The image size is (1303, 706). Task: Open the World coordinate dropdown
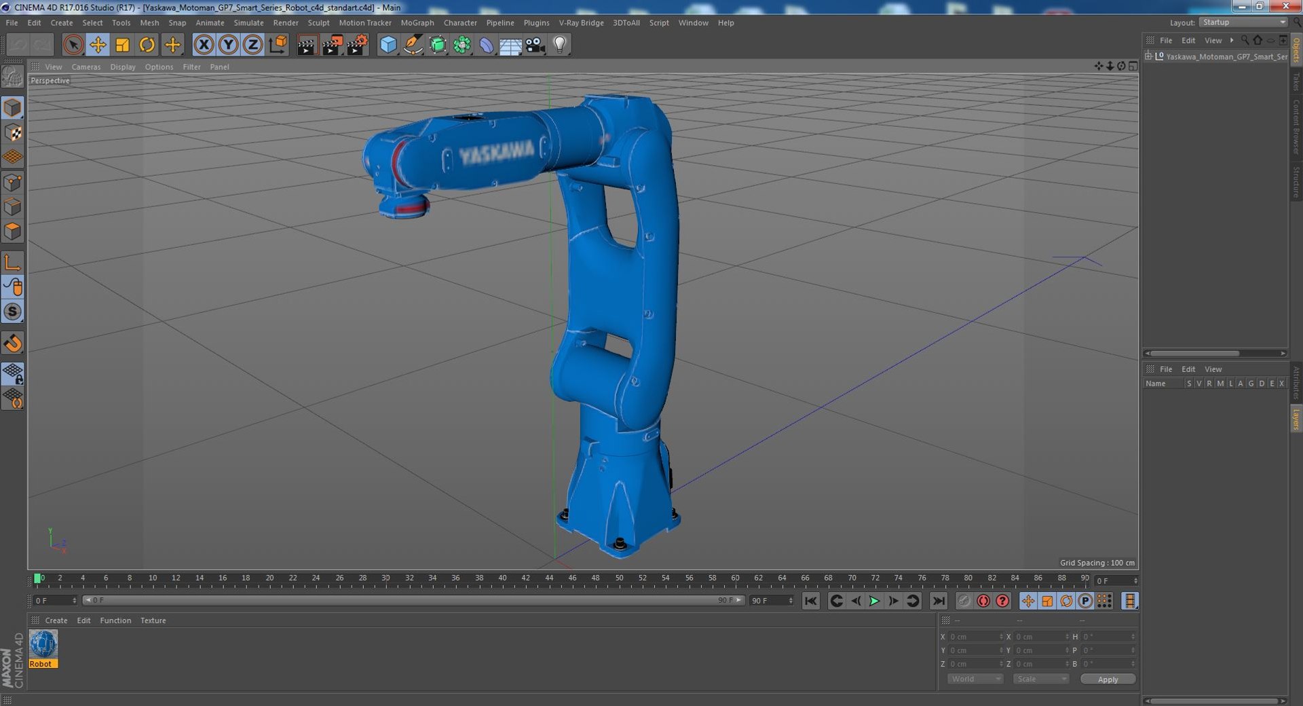click(x=975, y=679)
